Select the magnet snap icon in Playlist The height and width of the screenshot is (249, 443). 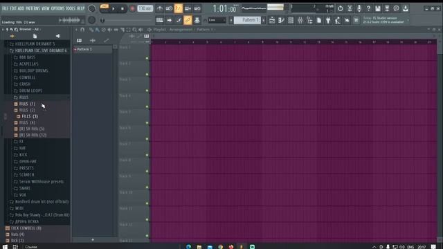pyautogui.click(x=82, y=29)
